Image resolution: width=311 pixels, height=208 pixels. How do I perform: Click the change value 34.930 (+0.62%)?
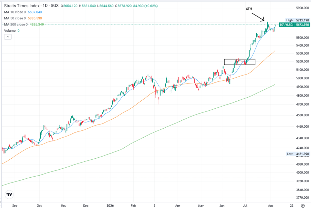[145, 6]
